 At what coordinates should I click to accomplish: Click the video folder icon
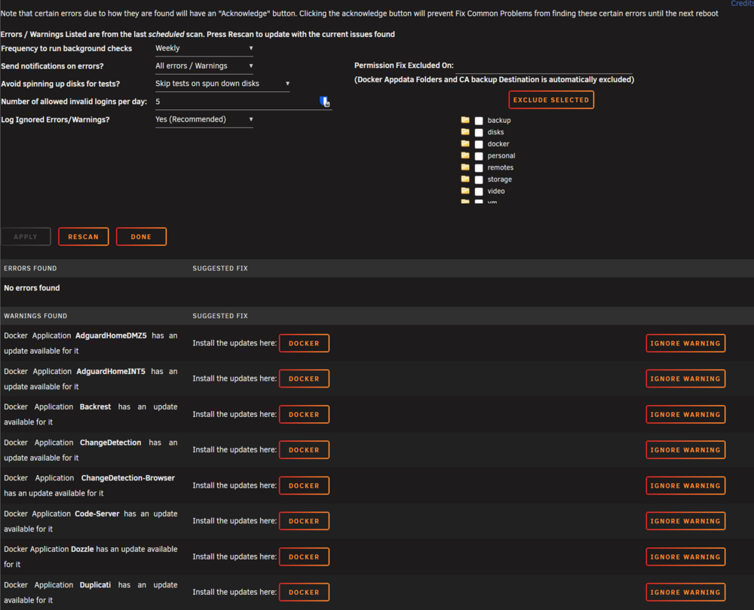pyautogui.click(x=465, y=190)
